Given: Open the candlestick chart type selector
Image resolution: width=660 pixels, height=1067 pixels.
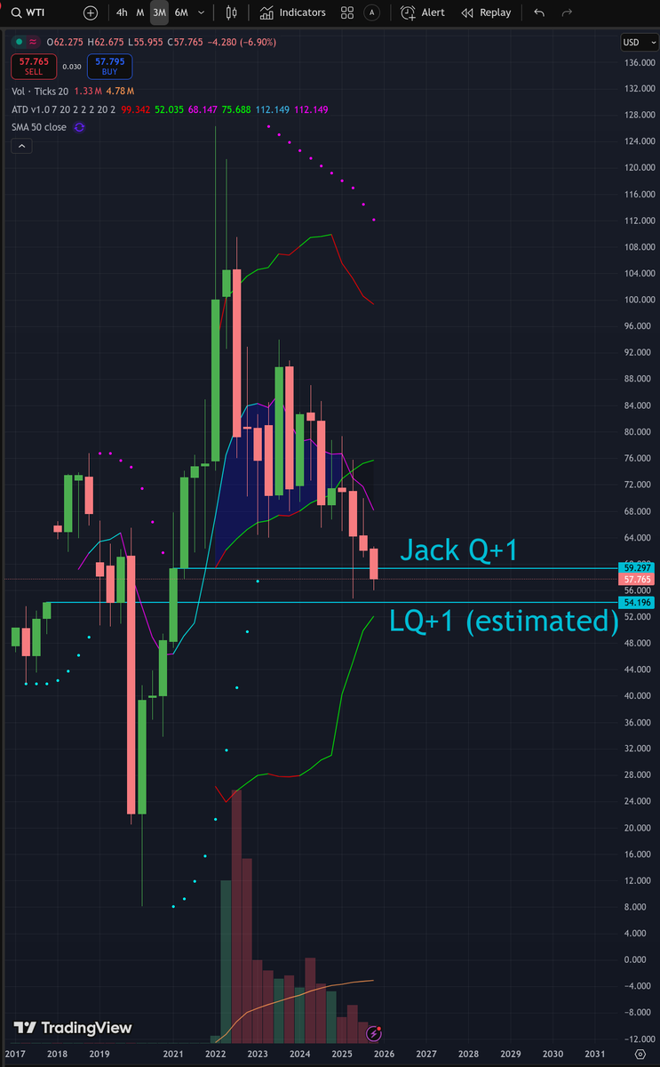Looking at the screenshot, I should [232, 12].
